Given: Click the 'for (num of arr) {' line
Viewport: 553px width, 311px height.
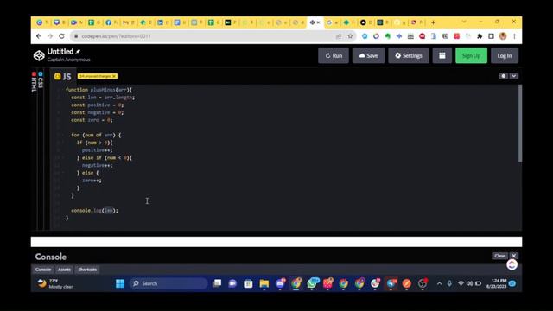Looking at the screenshot, I should click(x=96, y=135).
